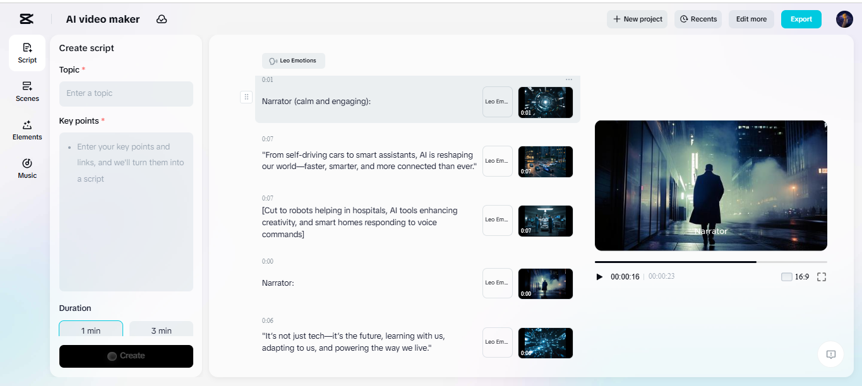Open the Music panel
Viewport: 862px width, 386px height.
[27, 169]
